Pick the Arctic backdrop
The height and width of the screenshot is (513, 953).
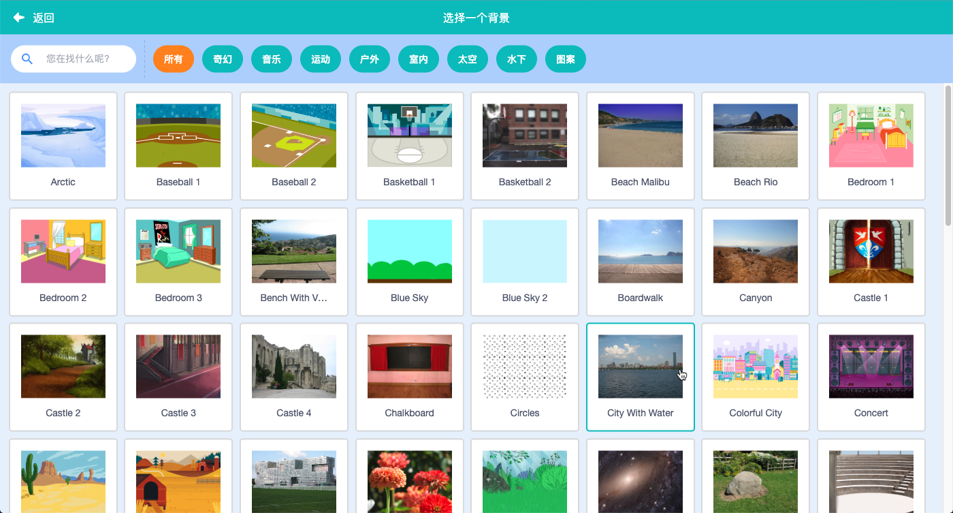[63, 146]
